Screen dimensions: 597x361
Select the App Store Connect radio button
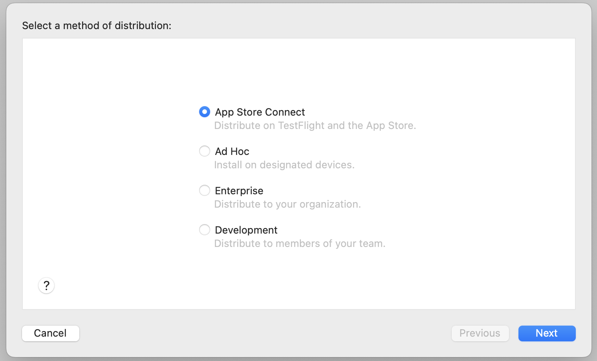pyautogui.click(x=205, y=112)
